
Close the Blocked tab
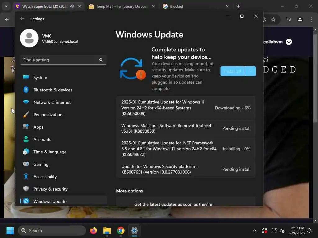[x=227, y=6]
